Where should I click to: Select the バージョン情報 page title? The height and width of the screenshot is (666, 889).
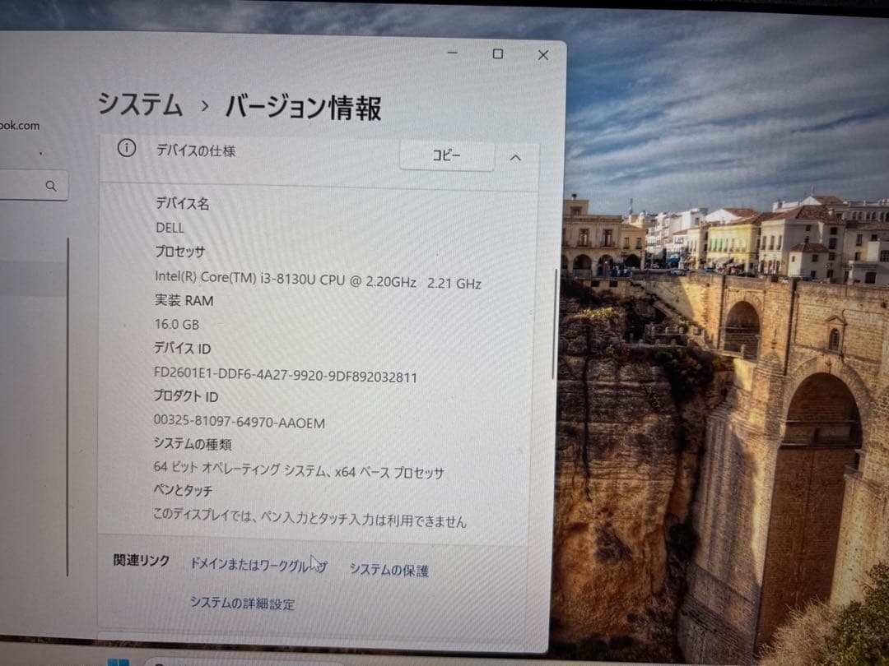(x=305, y=107)
